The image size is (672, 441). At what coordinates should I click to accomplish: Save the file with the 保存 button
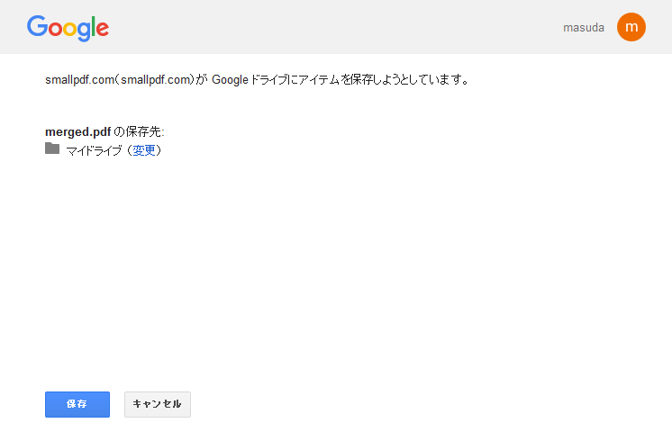pos(77,404)
